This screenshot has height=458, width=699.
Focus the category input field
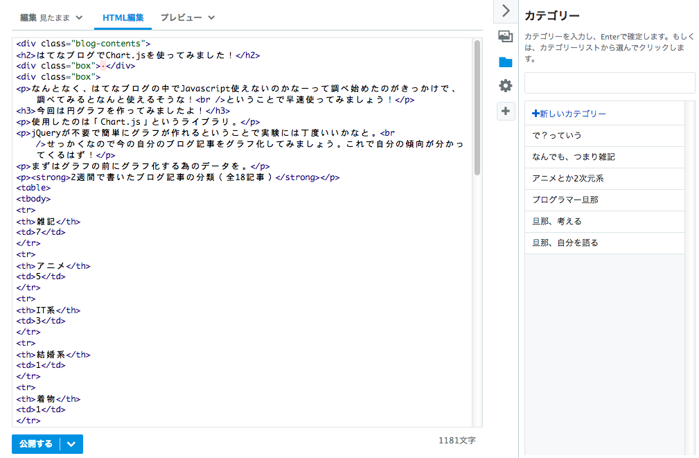click(610, 83)
